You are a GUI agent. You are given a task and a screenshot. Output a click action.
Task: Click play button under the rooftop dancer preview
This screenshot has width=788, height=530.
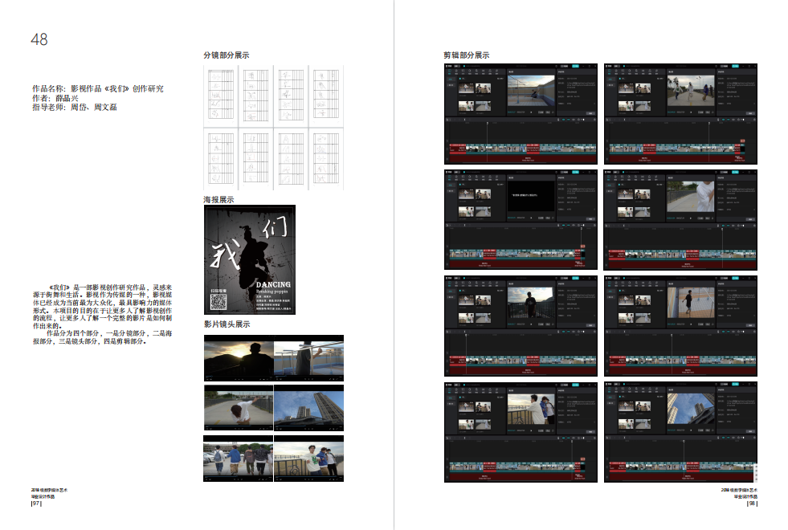tap(530, 113)
